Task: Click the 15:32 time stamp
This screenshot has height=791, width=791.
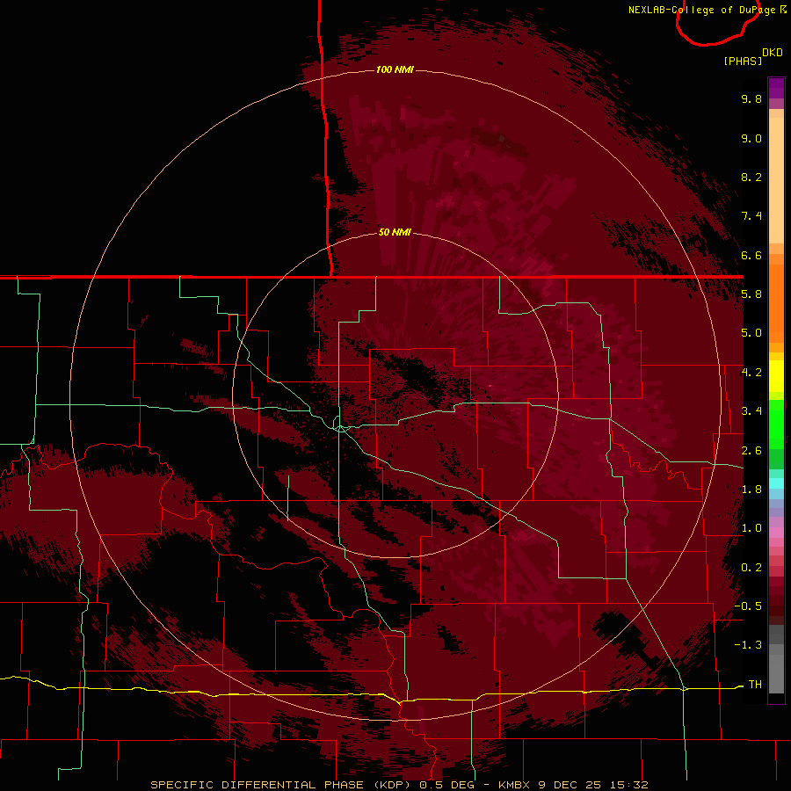Action: point(630,785)
